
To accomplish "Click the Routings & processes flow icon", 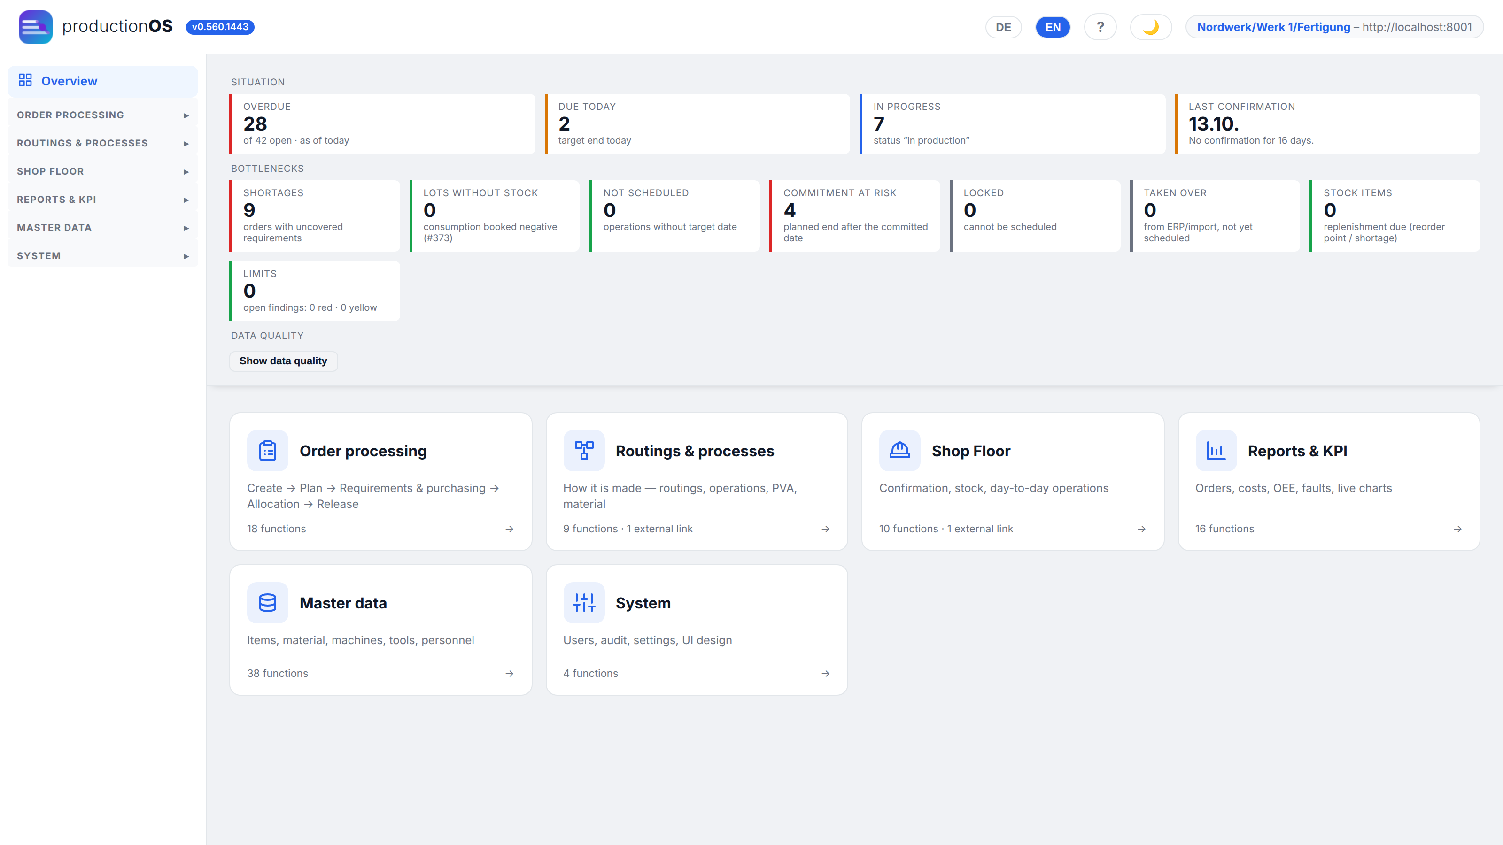I will (x=583, y=451).
